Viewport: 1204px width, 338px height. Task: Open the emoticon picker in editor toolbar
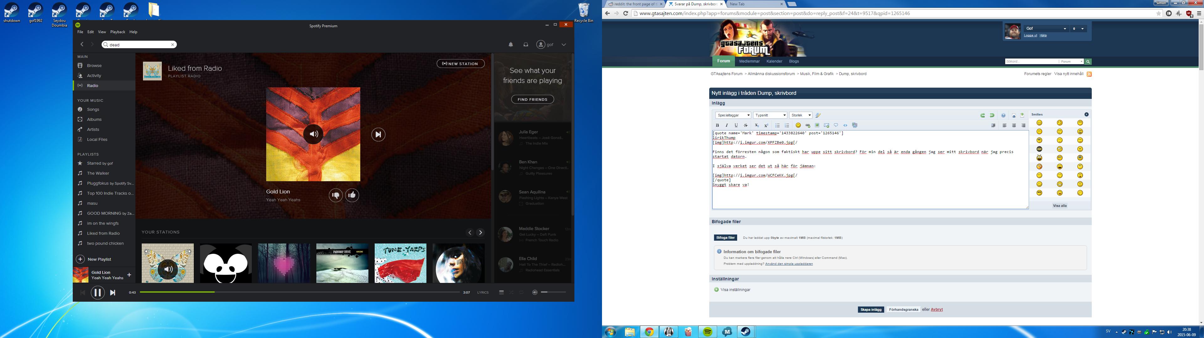coord(798,125)
